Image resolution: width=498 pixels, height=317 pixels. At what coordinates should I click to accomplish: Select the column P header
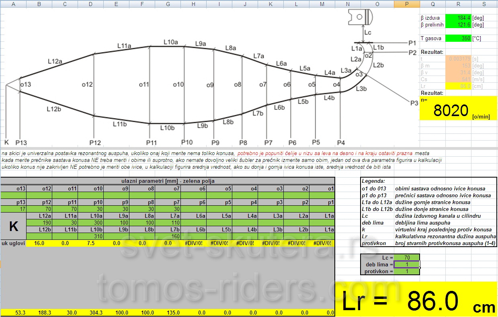[x=407, y=4]
